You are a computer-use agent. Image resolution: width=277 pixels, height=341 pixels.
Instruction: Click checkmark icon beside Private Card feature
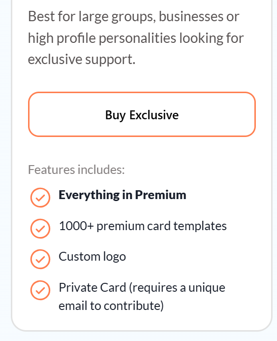coord(40,290)
